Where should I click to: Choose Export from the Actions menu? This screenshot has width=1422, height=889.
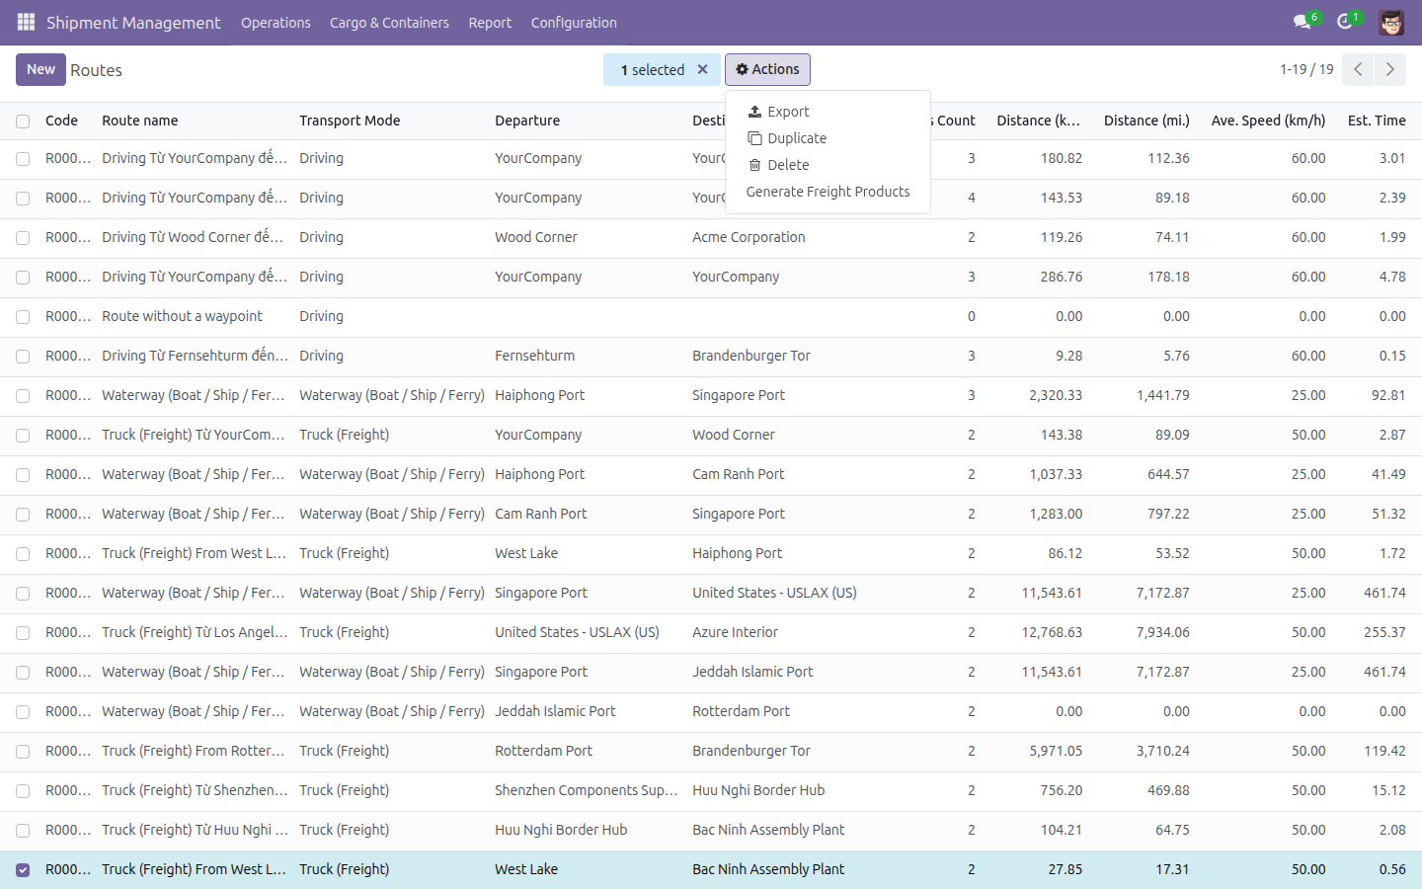pyautogui.click(x=828, y=112)
